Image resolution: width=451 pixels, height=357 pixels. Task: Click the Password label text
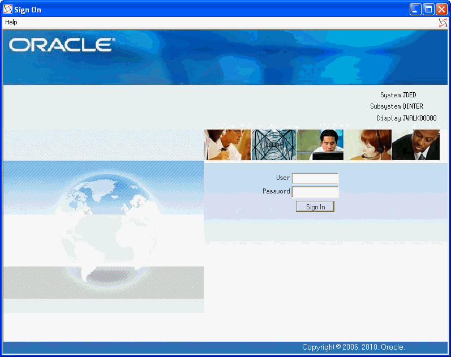coord(276,191)
